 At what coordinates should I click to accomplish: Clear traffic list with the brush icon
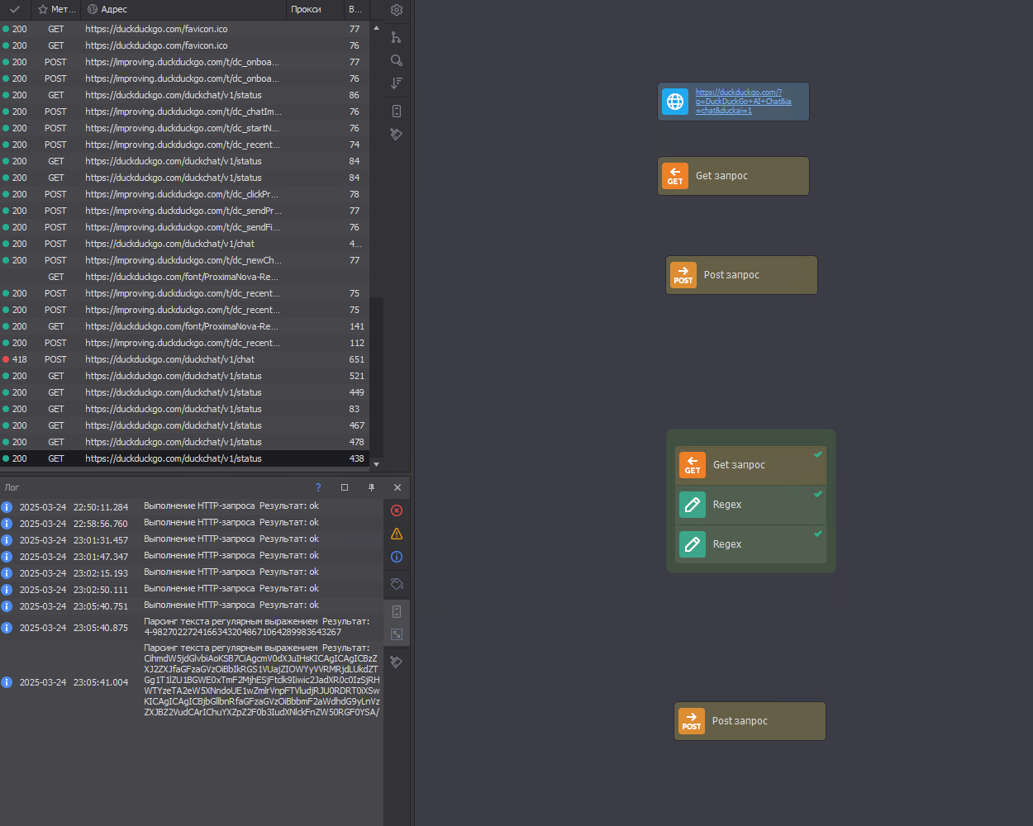[x=397, y=134]
